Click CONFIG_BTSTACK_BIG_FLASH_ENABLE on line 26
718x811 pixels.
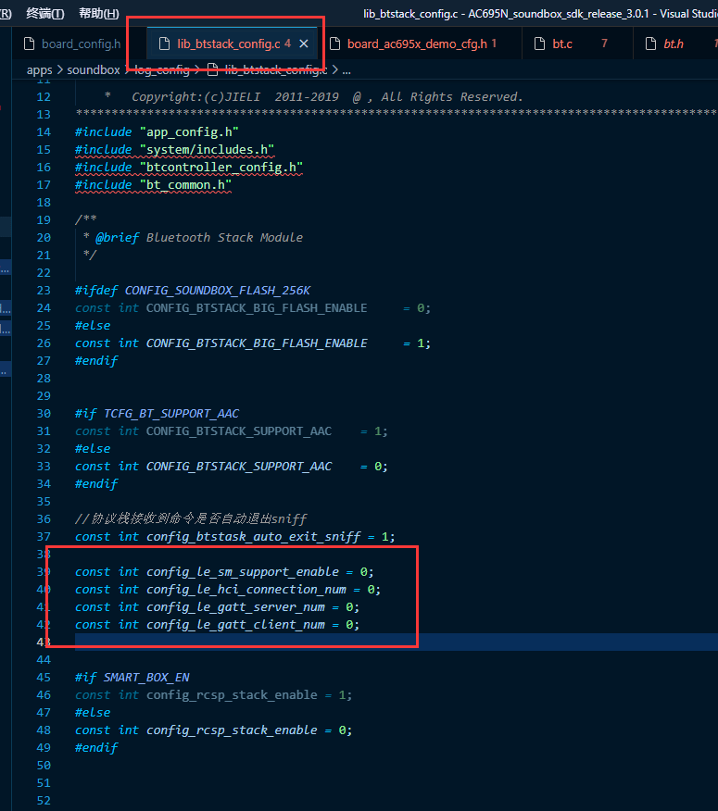pyautogui.click(x=257, y=343)
